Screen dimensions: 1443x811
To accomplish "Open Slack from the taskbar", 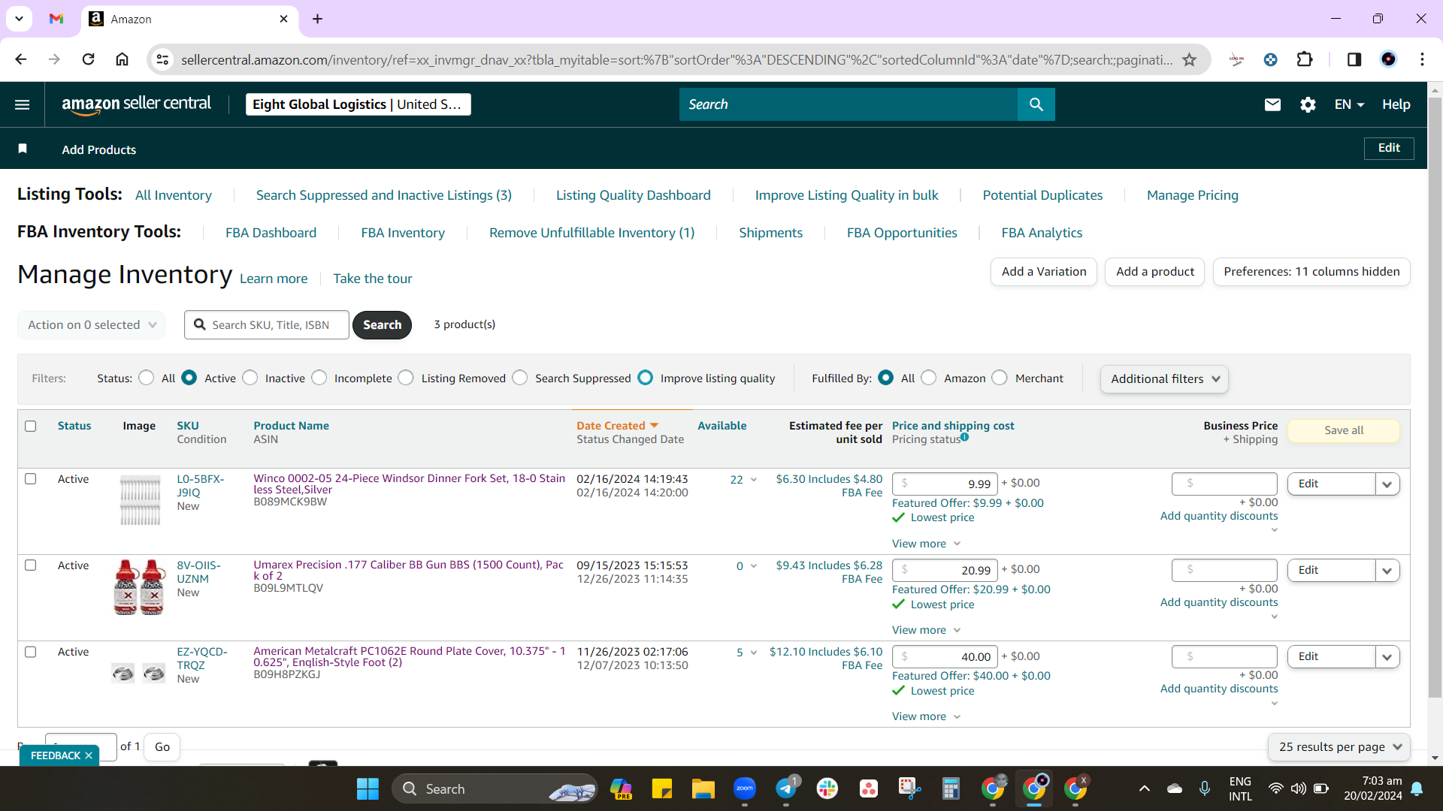I will (x=827, y=788).
